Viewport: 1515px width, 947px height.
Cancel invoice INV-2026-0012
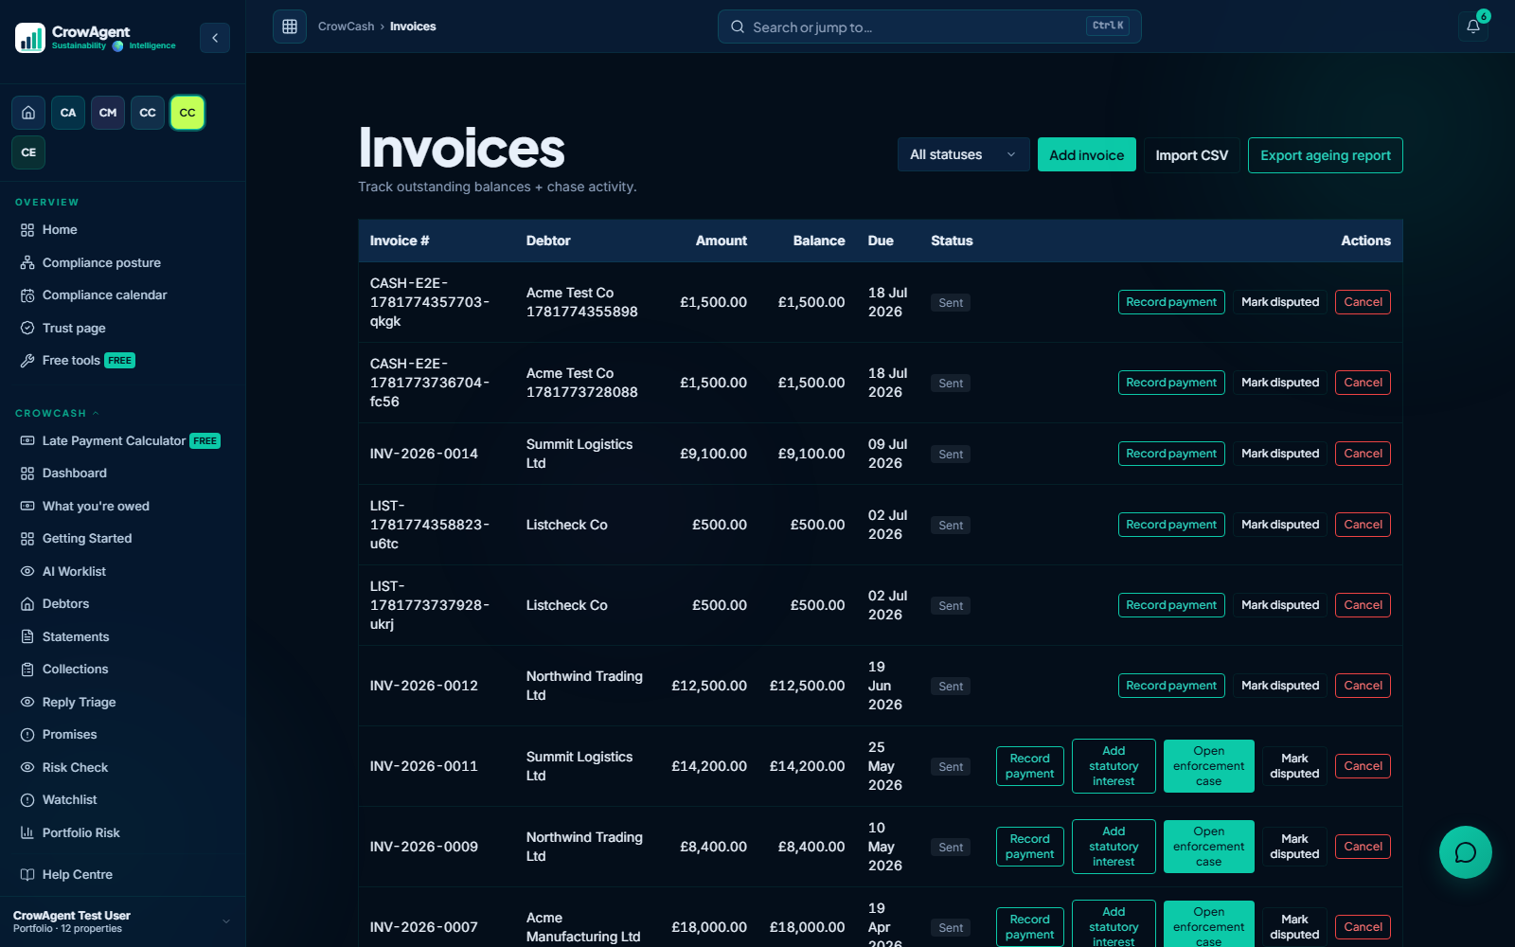(x=1363, y=686)
